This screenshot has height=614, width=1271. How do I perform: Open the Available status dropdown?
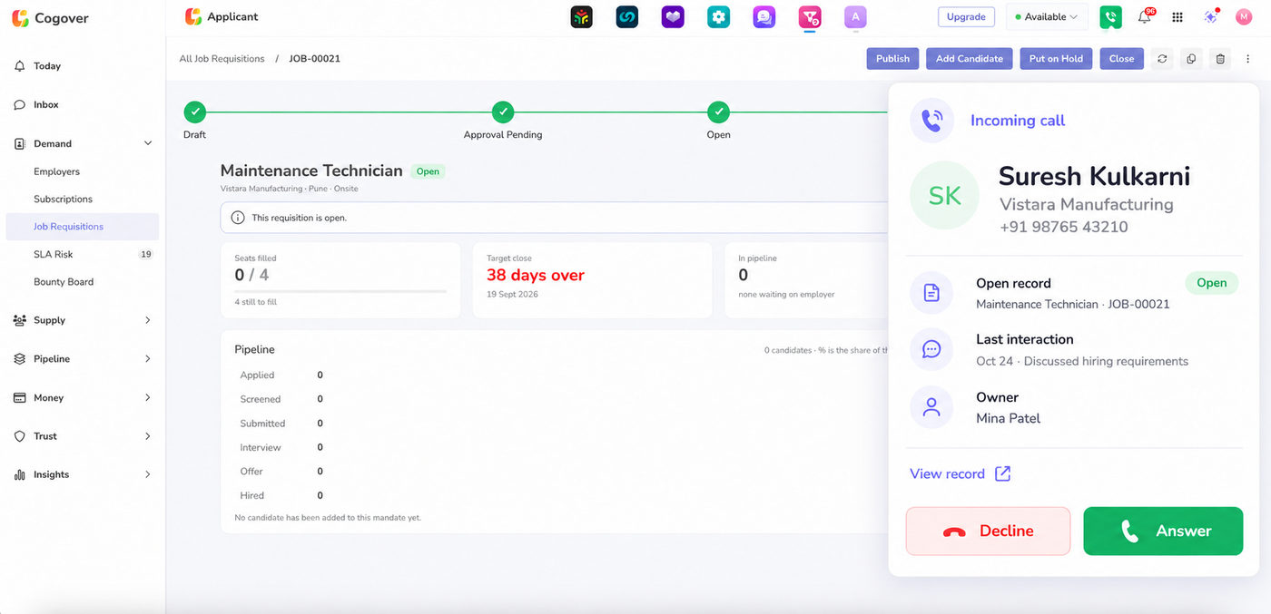(x=1047, y=17)
